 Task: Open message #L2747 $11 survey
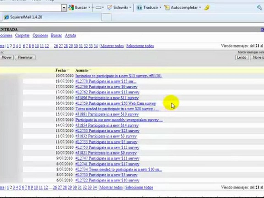(x=107, y=158)
